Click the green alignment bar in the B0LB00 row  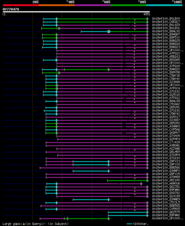[x=102, y=19]
